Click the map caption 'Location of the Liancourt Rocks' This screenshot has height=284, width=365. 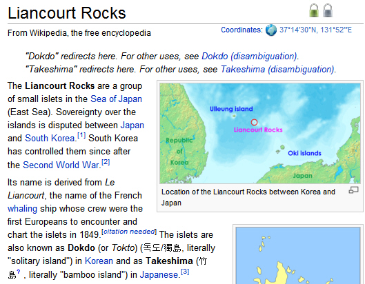tap(248, 197)
